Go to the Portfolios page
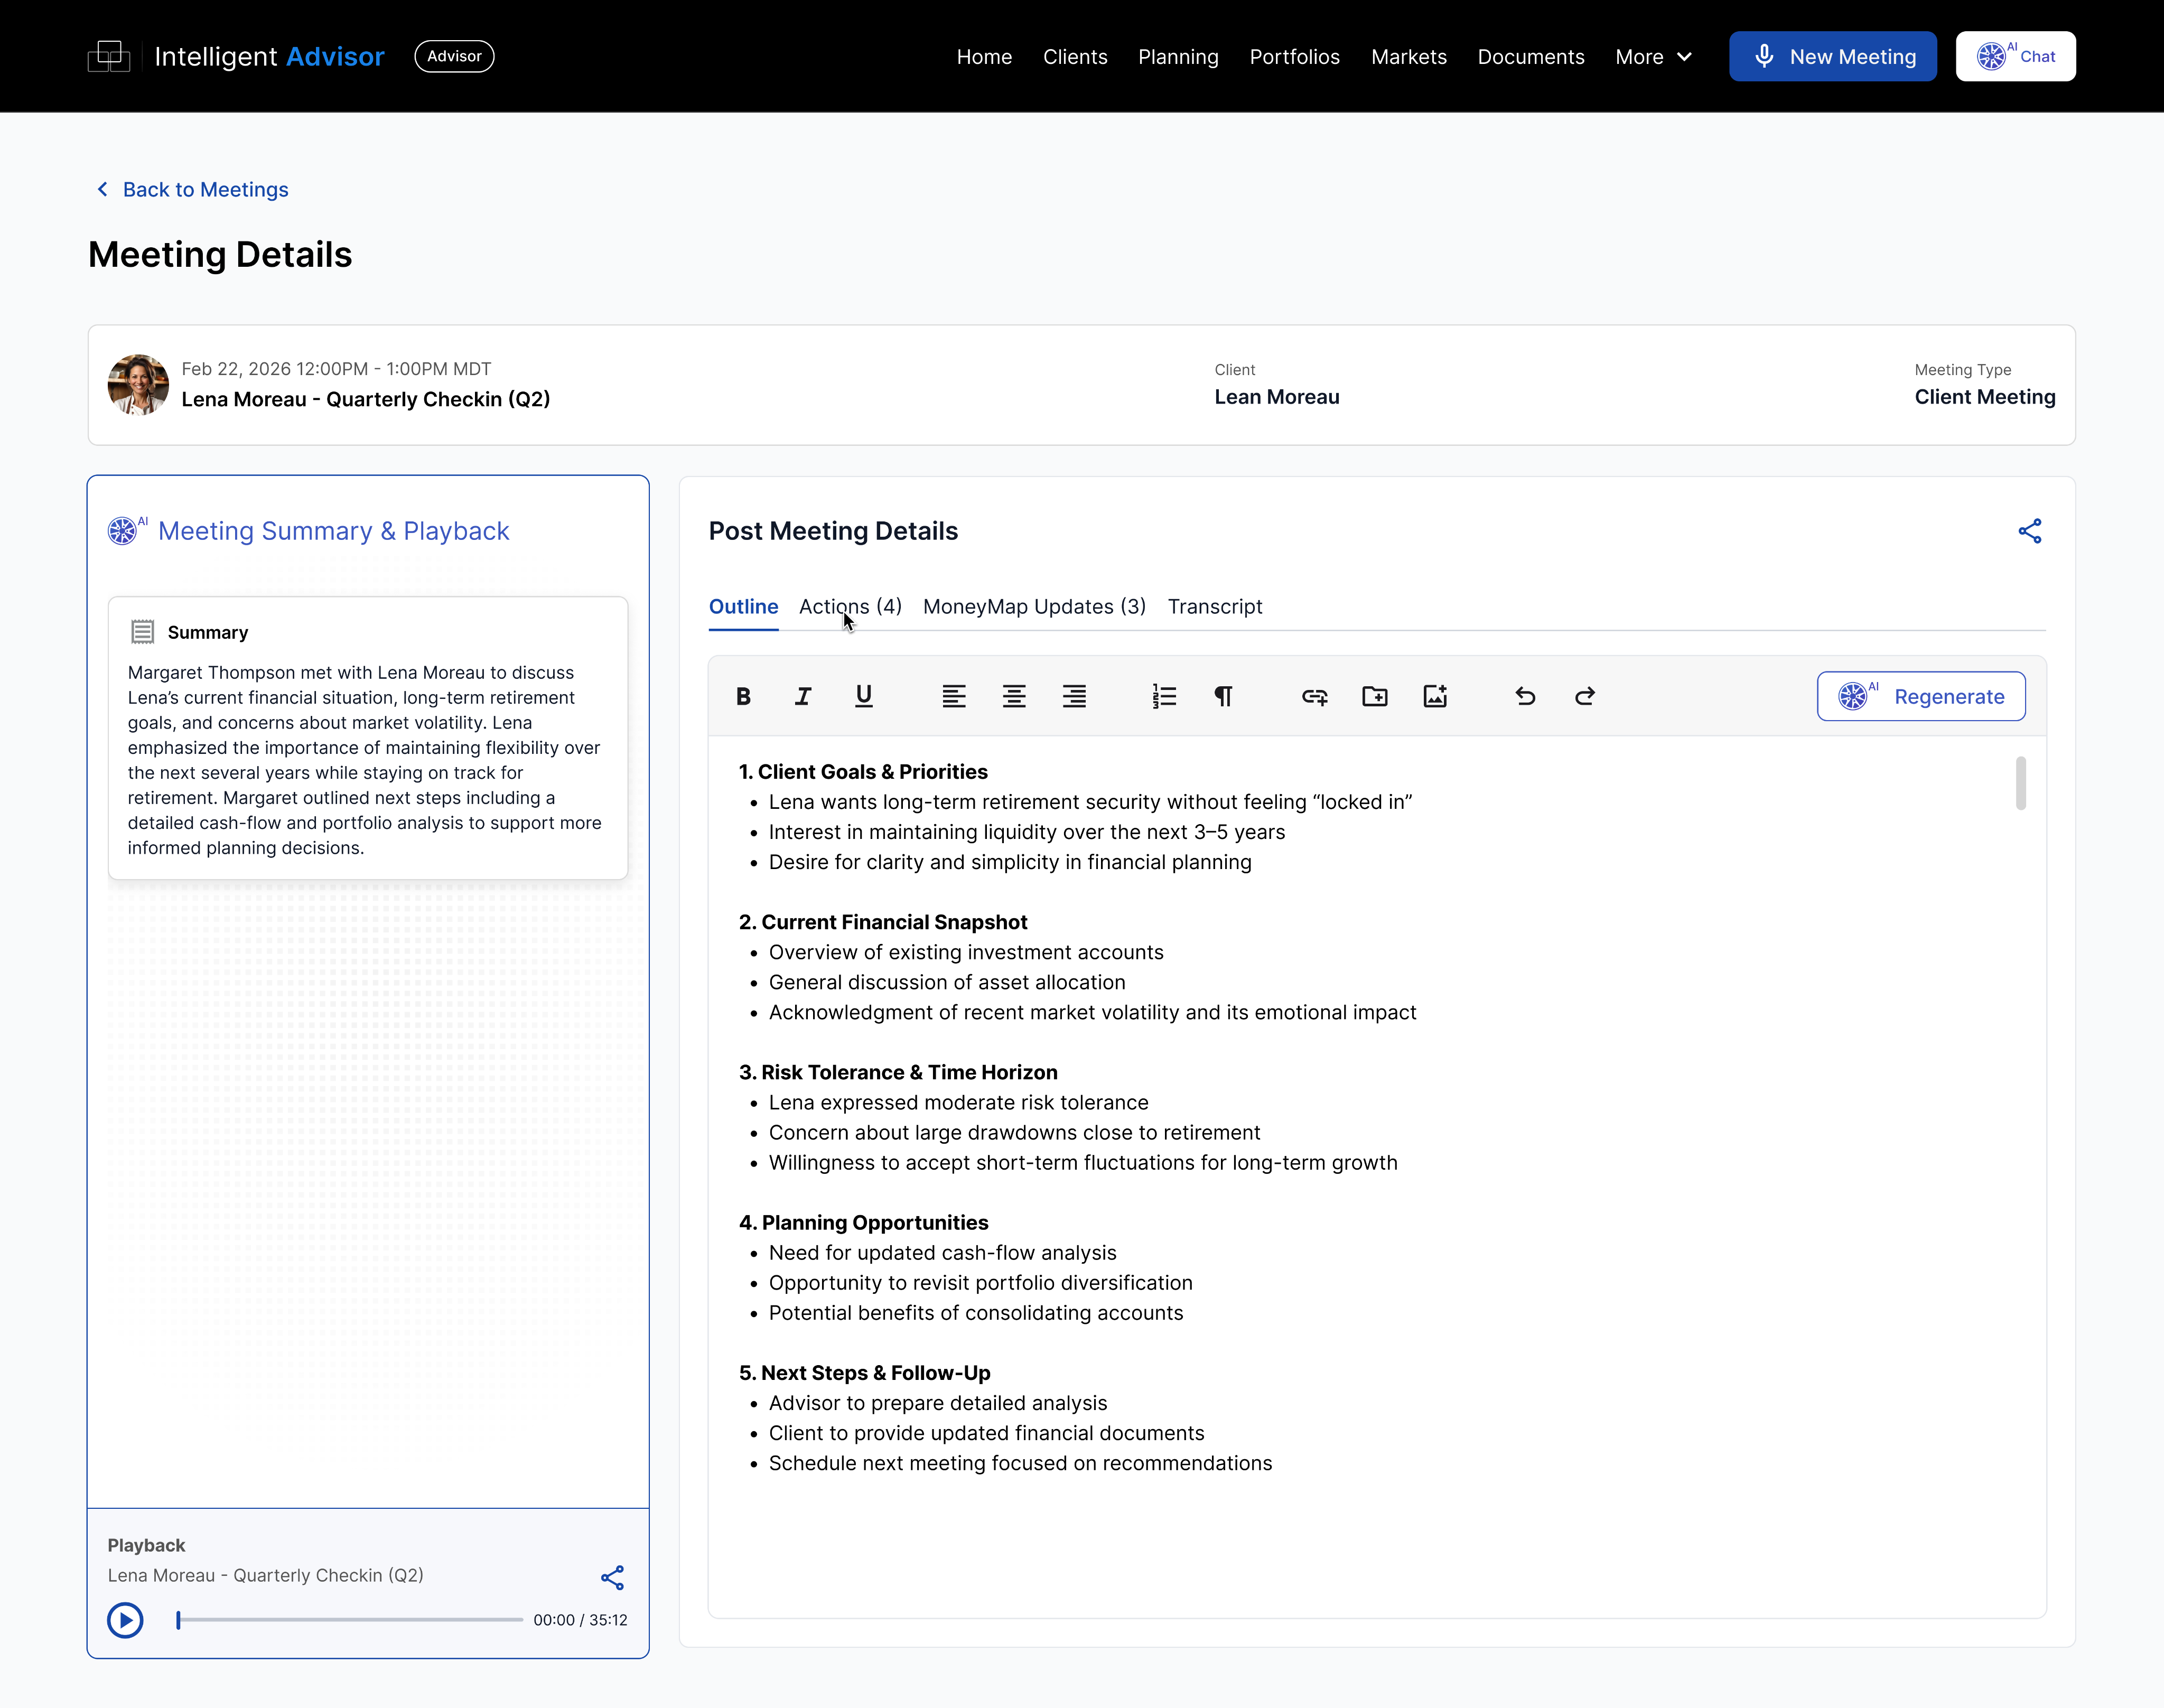 [1295, 57]
